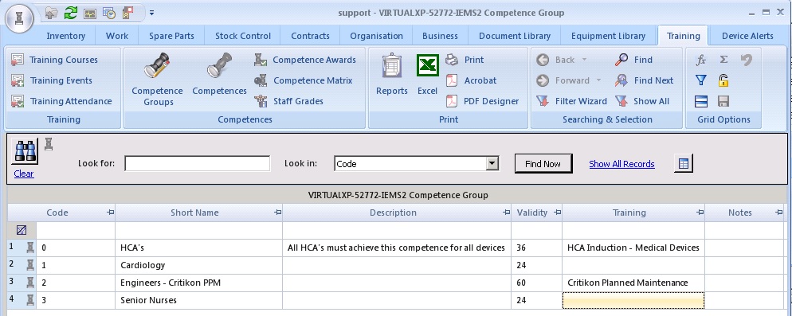Click the Look for text field

point(198,163)
